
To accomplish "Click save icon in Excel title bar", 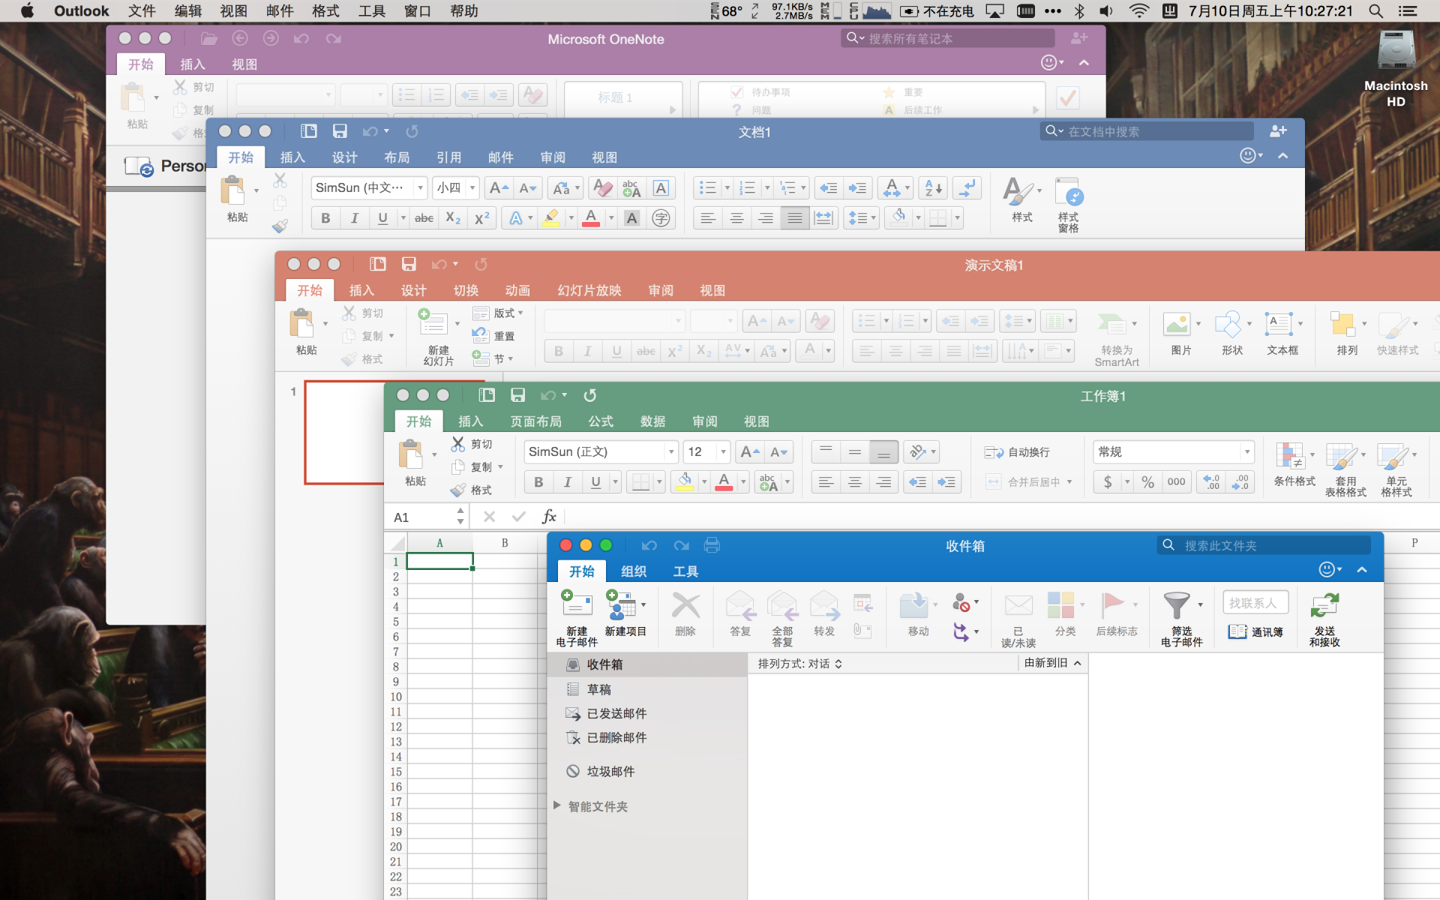I will click(x=517, y=395).
